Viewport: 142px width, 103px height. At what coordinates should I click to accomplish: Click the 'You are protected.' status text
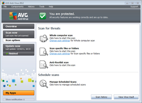[62, 14]
